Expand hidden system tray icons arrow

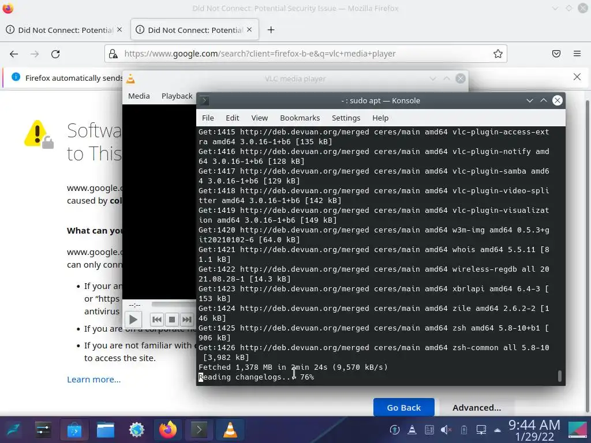[498, 430]
